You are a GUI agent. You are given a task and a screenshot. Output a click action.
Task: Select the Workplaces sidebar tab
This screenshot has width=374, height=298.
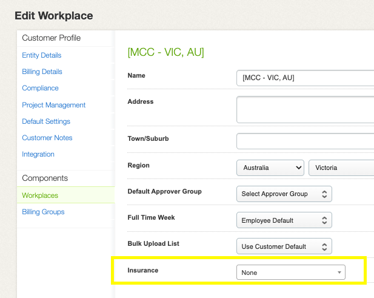click(66, 195)
